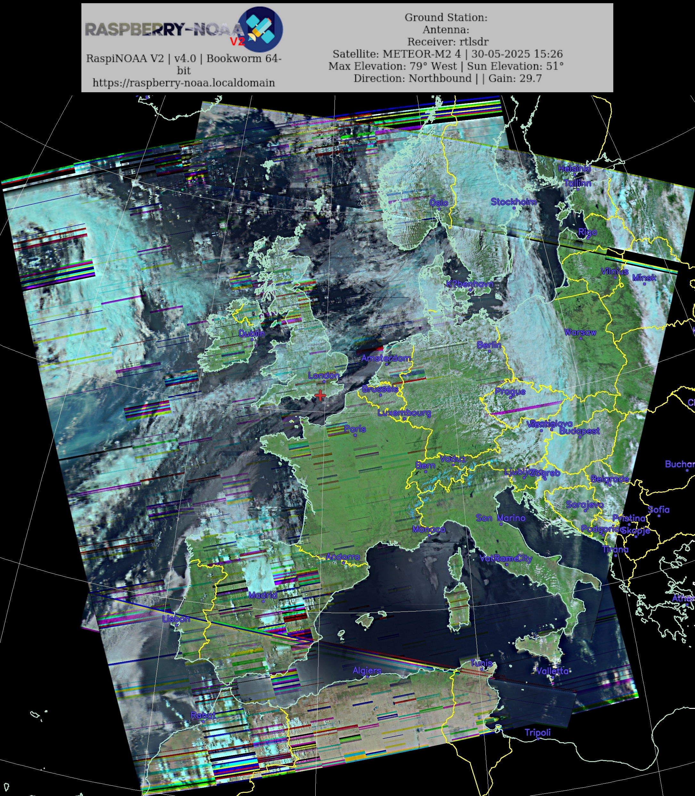
Task: Click the red cross ground station marker
Action: pos(320,396)
